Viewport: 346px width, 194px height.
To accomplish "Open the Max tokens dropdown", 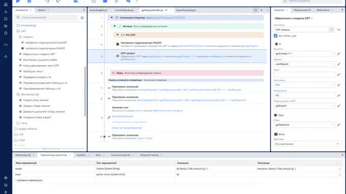I will (x=333, y=85).
